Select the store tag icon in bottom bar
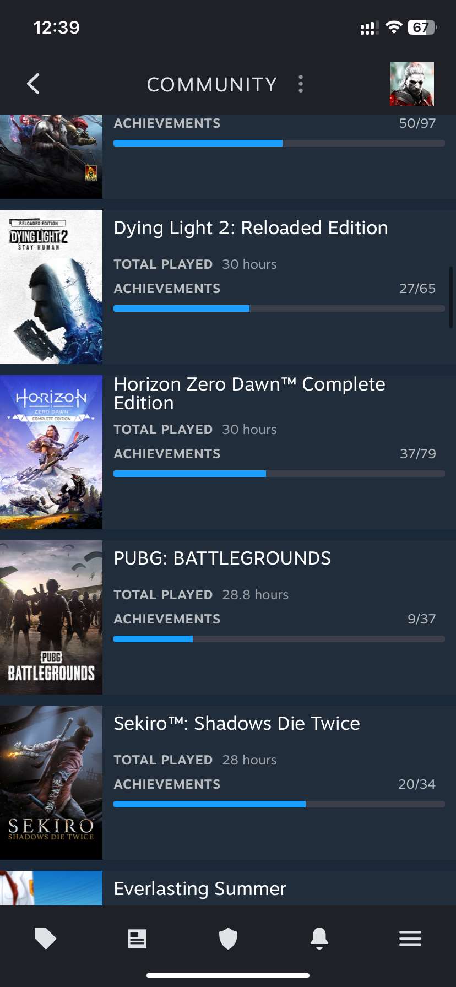456x987 pixels. click(x=45, y=939)
